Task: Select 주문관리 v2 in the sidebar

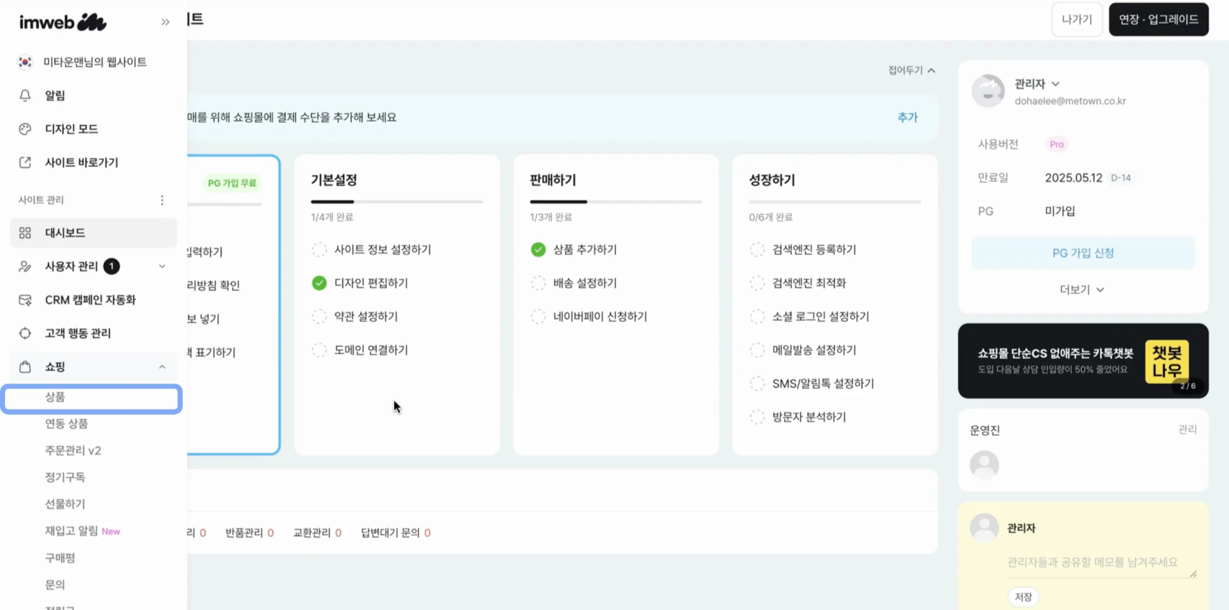Action: 74,450
